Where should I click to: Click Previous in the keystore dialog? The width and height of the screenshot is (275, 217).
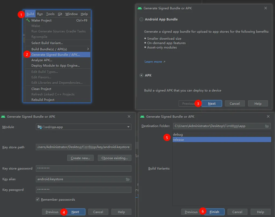click(52, 212)
